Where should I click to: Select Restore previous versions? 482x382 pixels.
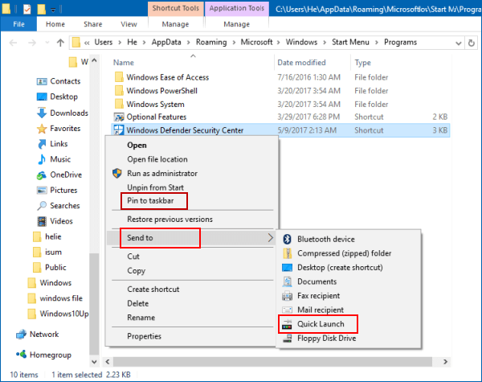pos(170,220)
